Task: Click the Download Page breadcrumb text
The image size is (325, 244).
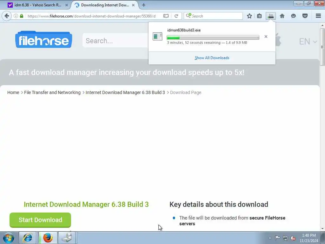Action: tap(185, 92)
